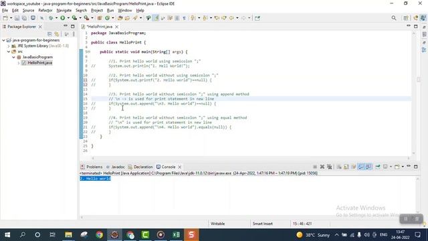Click the Save All toolbar icon

click(24, 18)
